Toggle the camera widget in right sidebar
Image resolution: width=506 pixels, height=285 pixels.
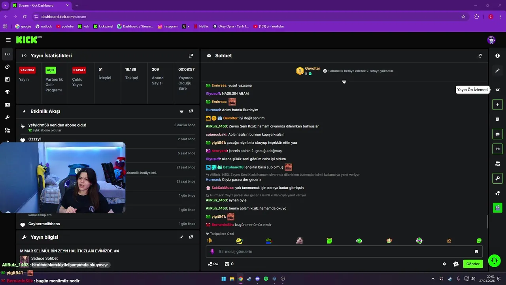(x=498, y=163)
